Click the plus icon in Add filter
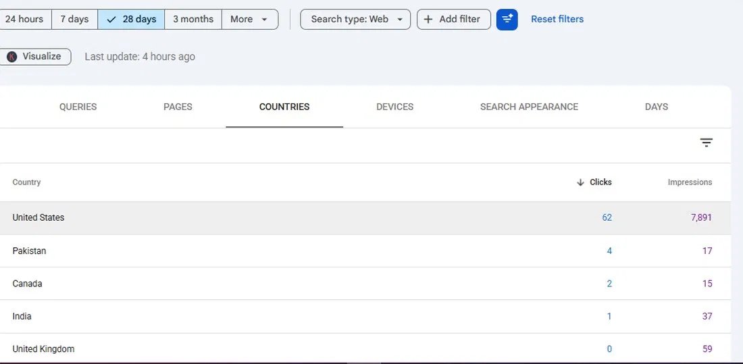The image size is (743, 364). pos(428,19)
